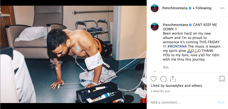Click the 9 MINUTES AGO timestamp

(160, 91)
